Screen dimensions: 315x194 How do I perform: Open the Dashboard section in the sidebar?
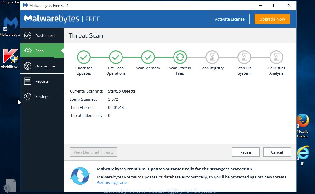[x=42, y=35]
